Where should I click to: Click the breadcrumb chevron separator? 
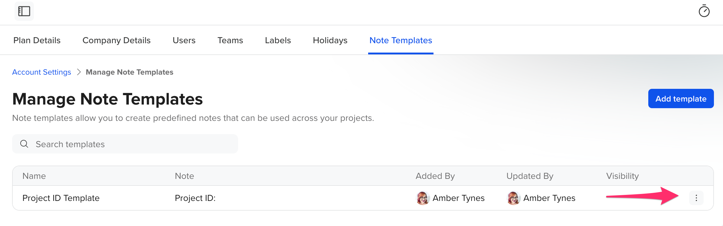pyautogui.click(x=79, y=72)
